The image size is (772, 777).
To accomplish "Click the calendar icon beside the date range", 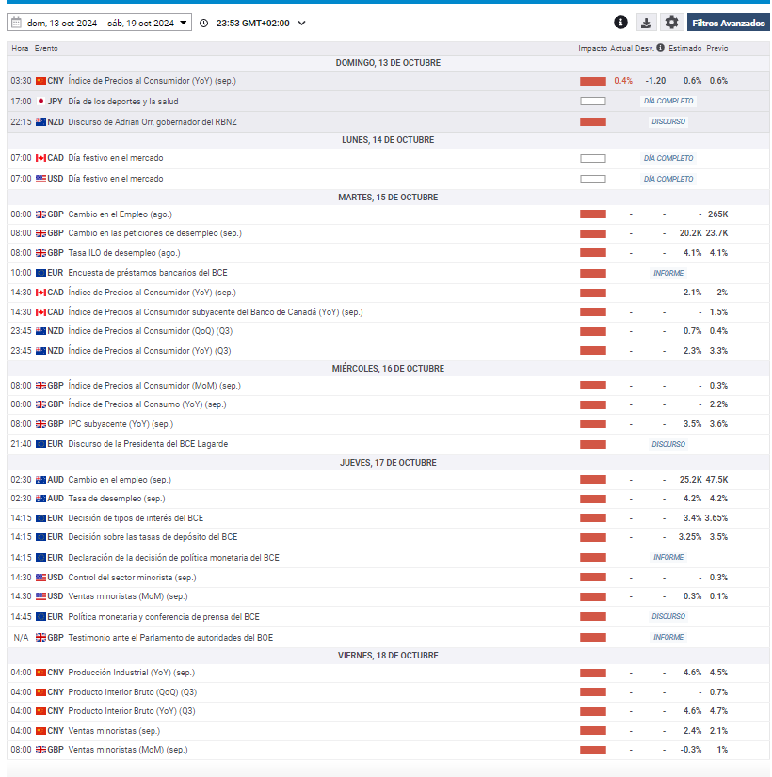I will pyautogui.click(x=15, y=23).
